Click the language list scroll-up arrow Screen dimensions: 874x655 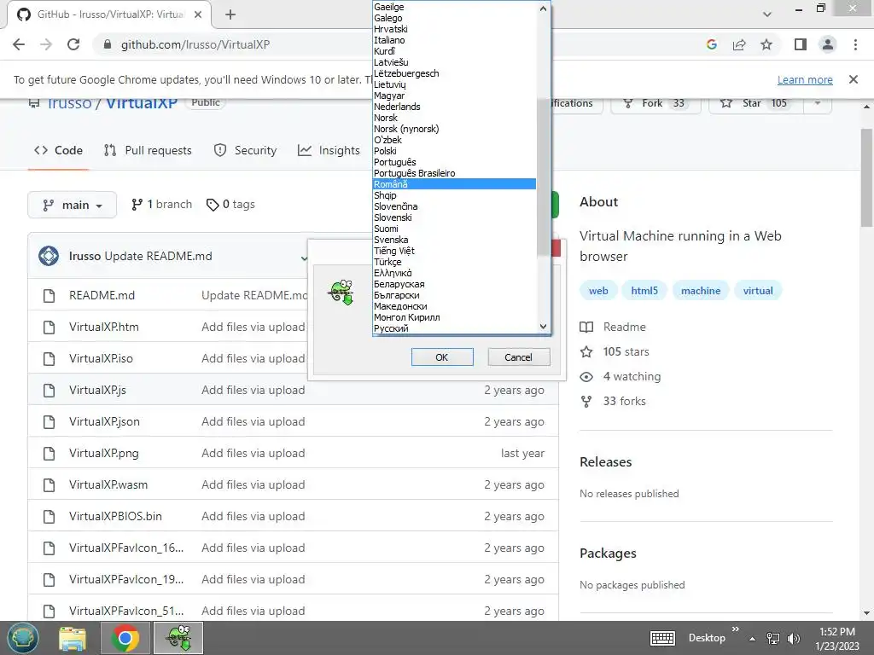pyautogui.click(x=544, y=9)
